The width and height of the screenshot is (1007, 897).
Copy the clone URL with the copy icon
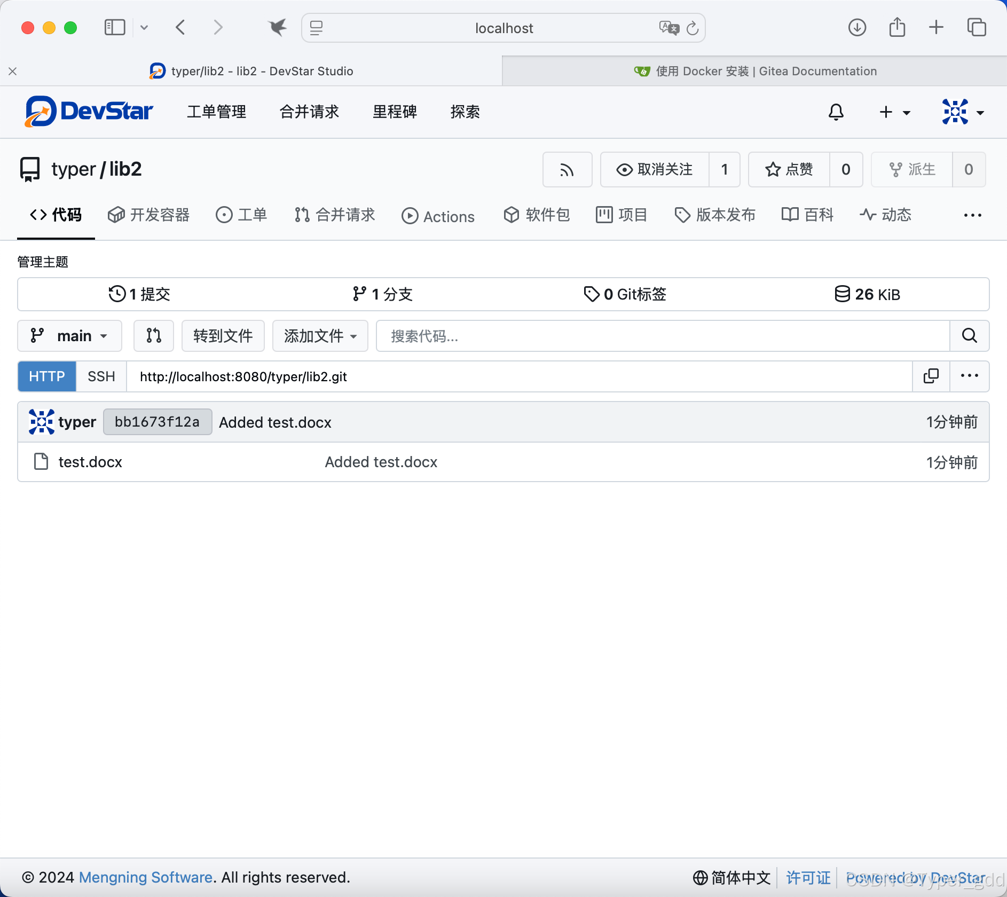point(931,376)
